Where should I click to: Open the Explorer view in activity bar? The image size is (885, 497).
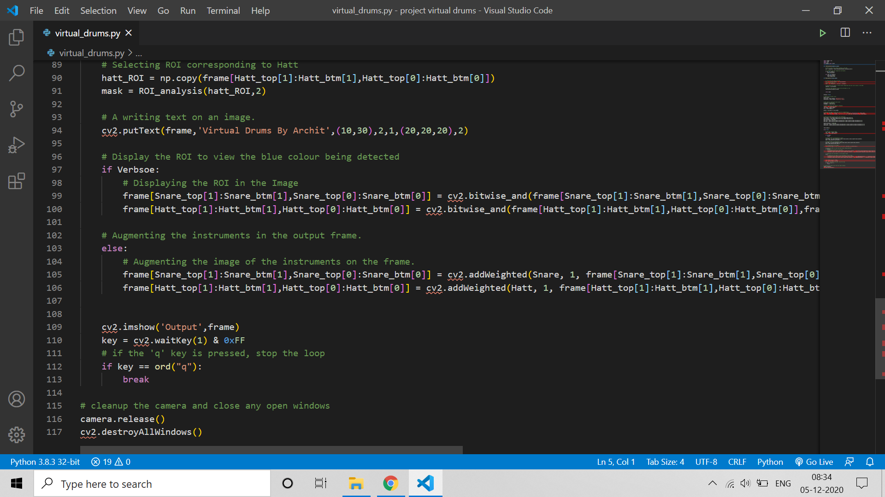point(17,37)
